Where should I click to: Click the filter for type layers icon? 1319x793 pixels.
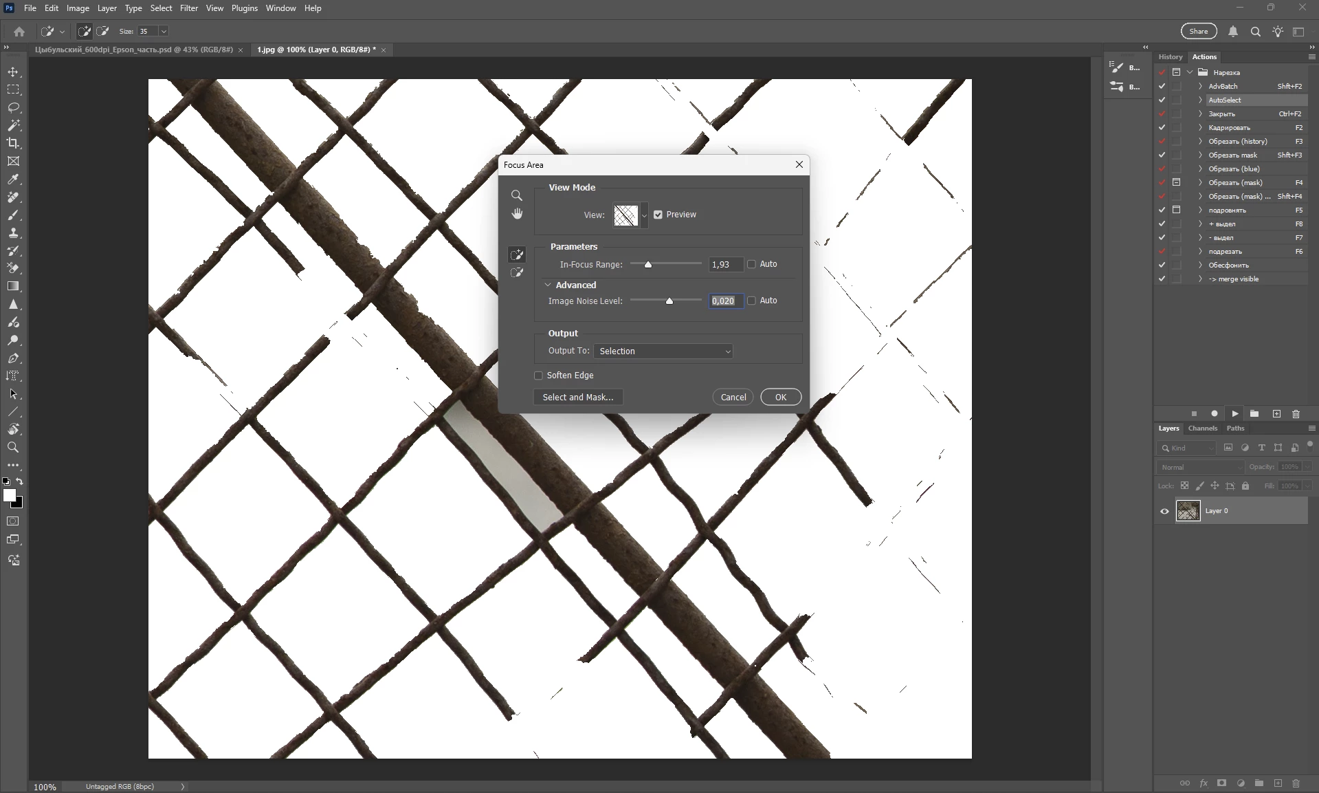(1261, 448)
